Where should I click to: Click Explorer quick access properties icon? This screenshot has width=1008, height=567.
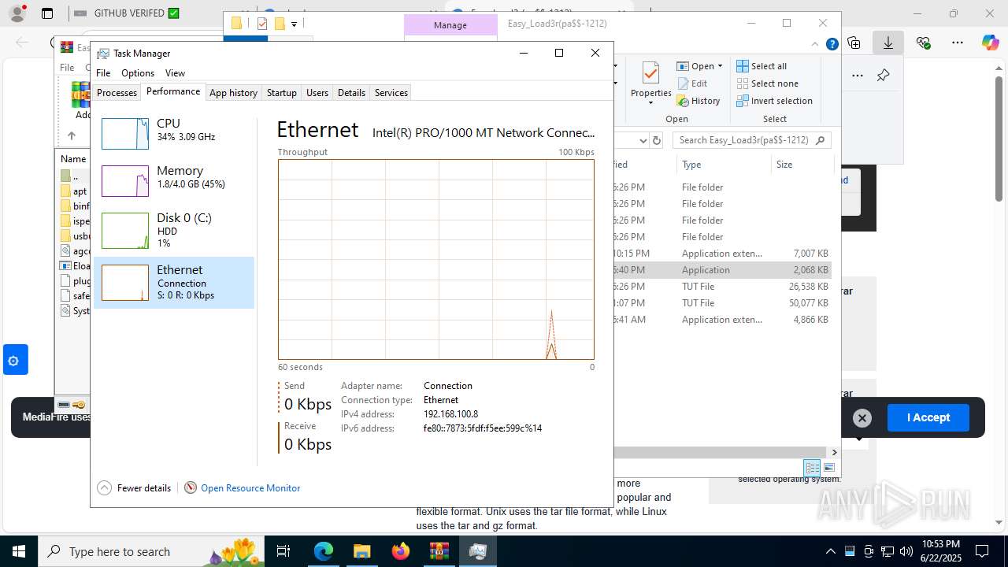[x=262, y=24]
